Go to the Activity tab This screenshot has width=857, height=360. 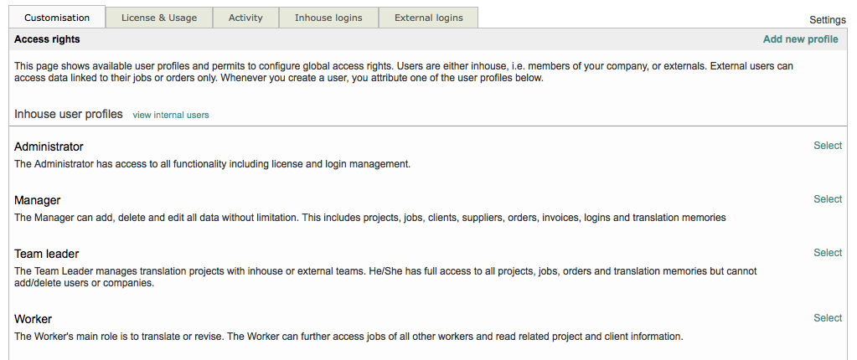tap(245, 18)
